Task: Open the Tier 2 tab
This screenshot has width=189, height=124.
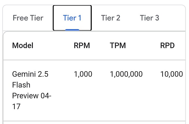Action: coord(111,18)
